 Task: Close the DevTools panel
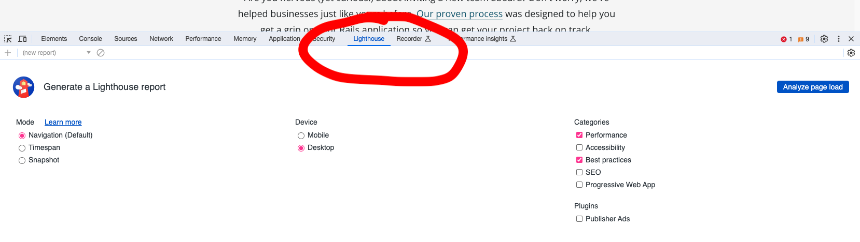coord(851,39)
